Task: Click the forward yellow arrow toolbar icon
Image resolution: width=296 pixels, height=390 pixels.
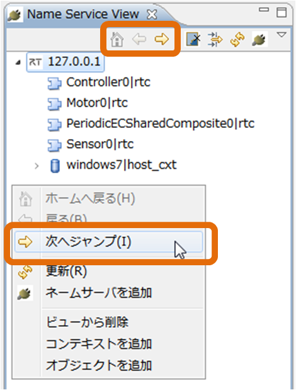Action: [162, 39]
